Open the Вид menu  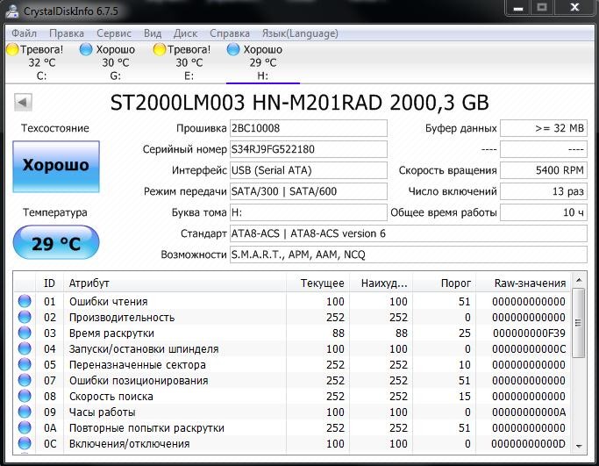(x=153, y=33)
